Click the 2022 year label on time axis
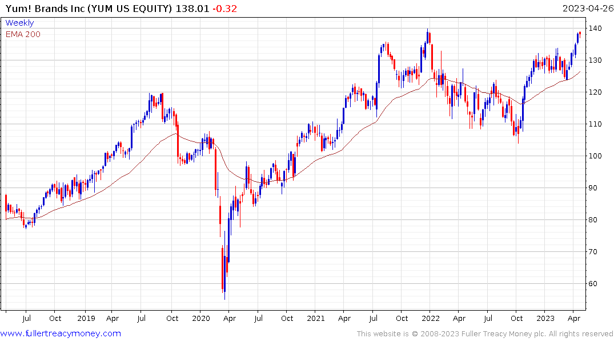This screenshot has width=614, height=342. coord(430,318)
